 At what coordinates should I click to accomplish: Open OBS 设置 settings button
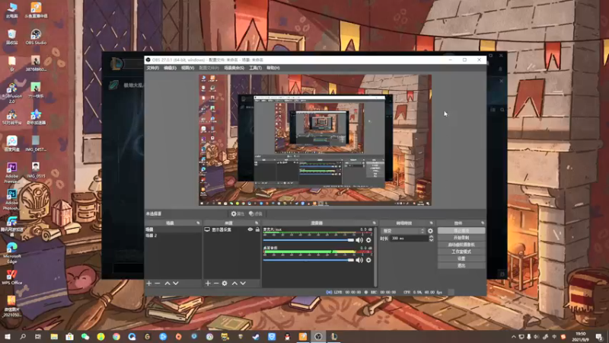[461, 258]
